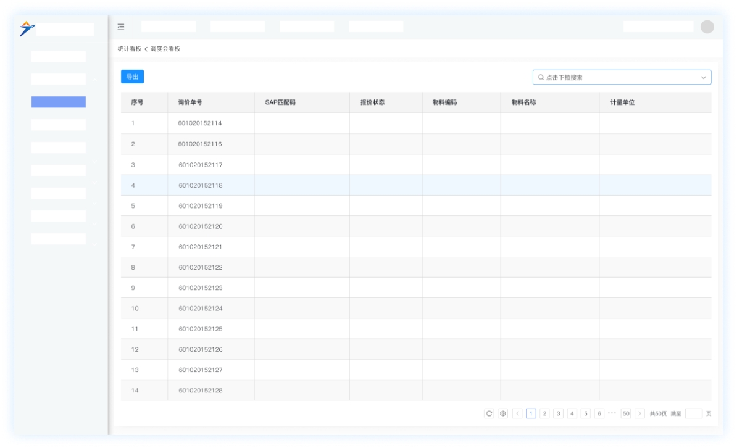Click the magnifier icon in the search box

click(541, 78)
